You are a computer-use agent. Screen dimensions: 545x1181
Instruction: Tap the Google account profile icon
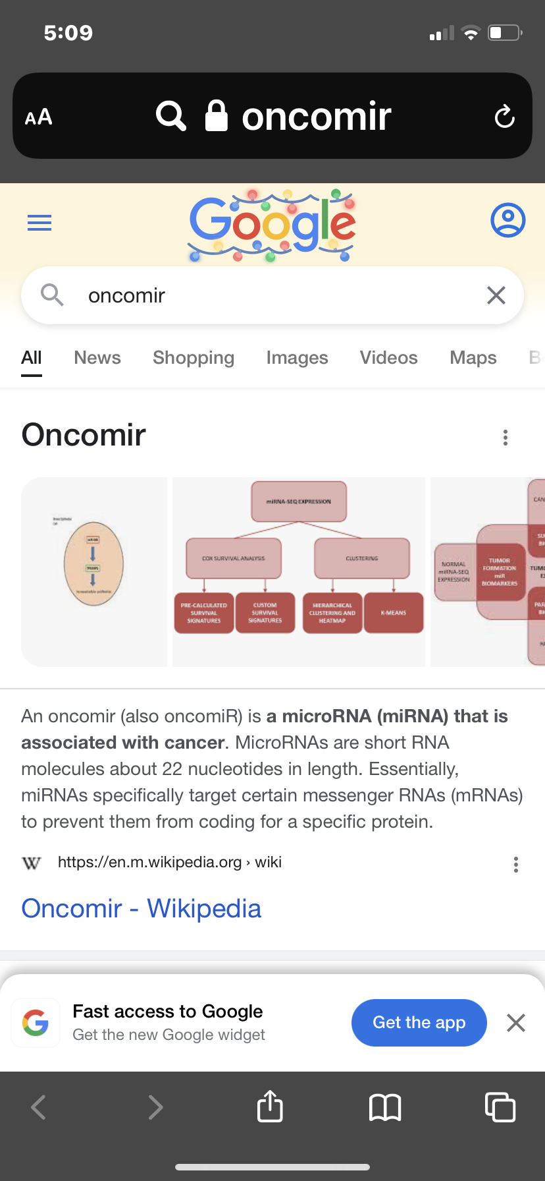pyautogui.click(x=507, y=220)
